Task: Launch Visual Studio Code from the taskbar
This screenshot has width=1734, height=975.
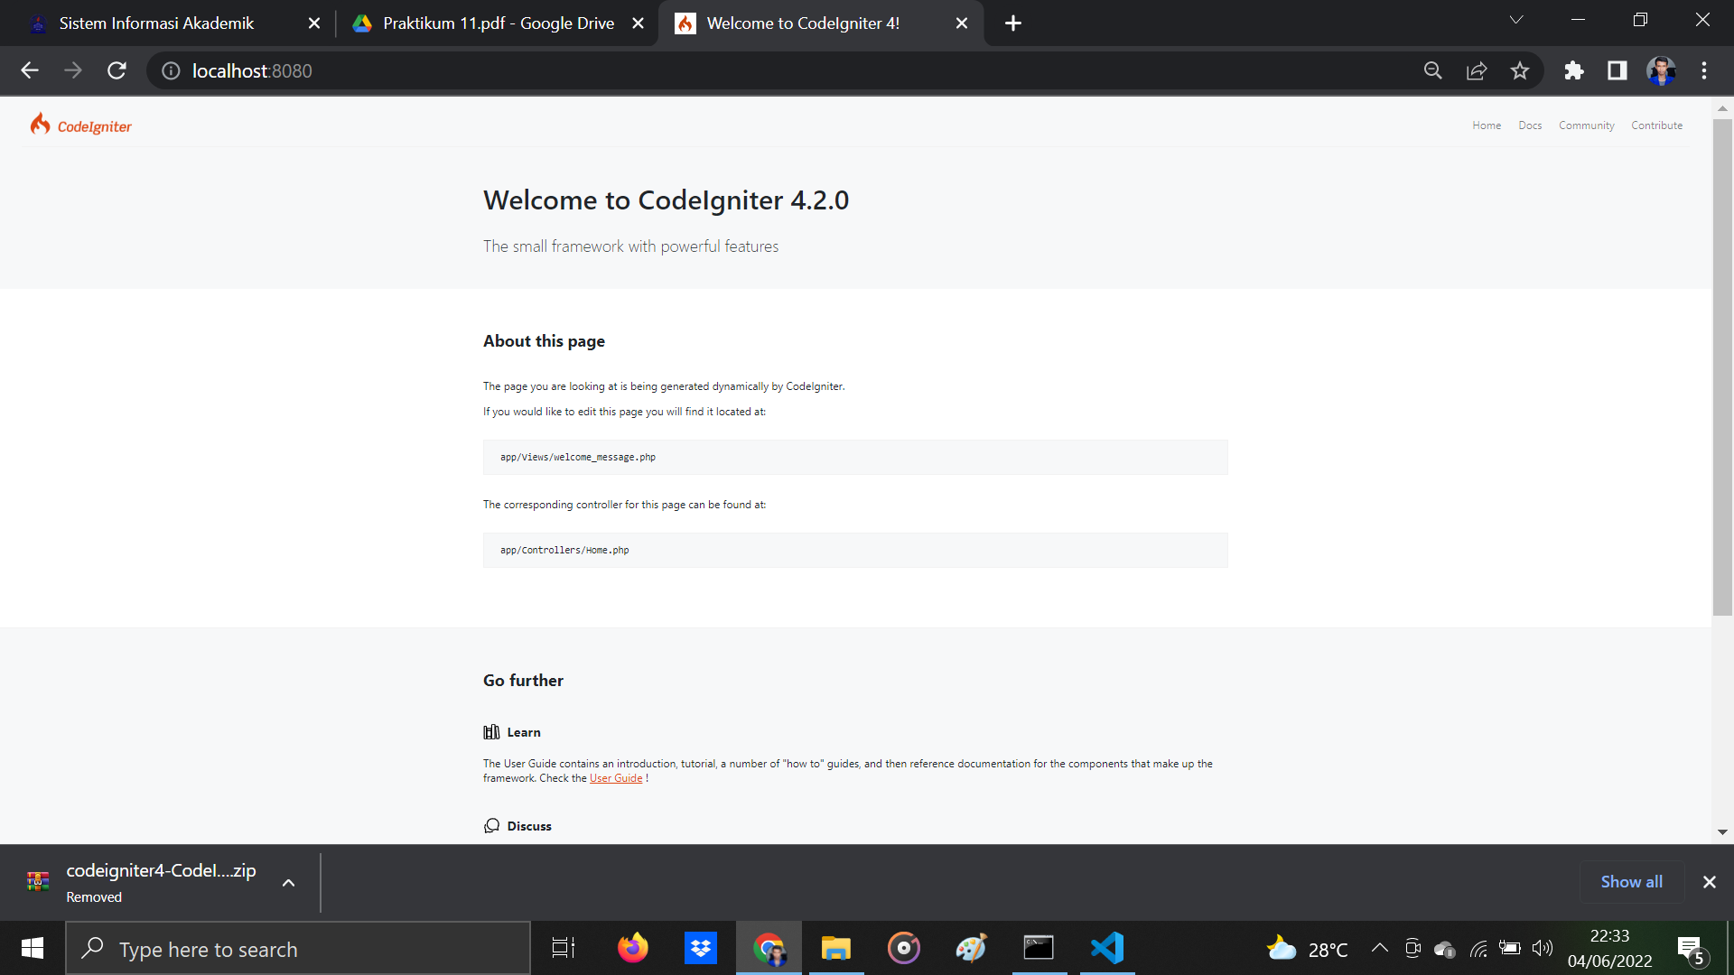Action: click(1106, 948)
